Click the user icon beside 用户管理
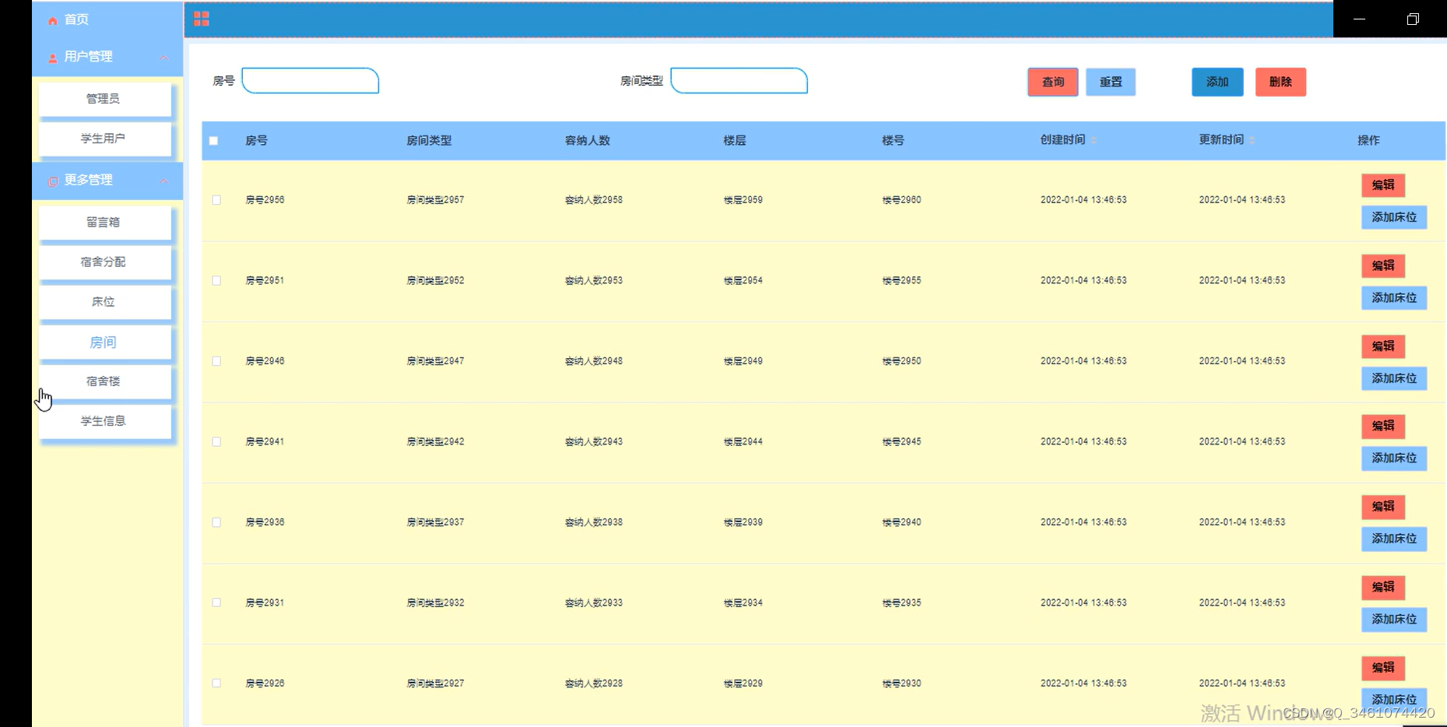 (53, 58)
